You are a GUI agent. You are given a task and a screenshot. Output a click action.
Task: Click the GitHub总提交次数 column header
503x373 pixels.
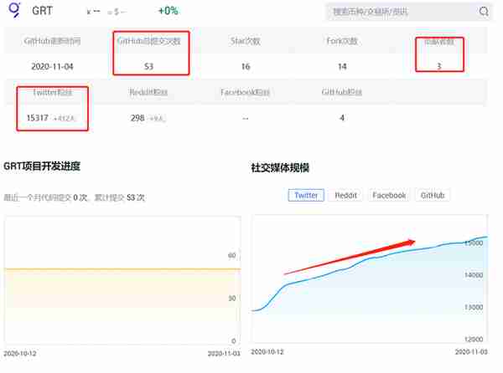point(149,41)
